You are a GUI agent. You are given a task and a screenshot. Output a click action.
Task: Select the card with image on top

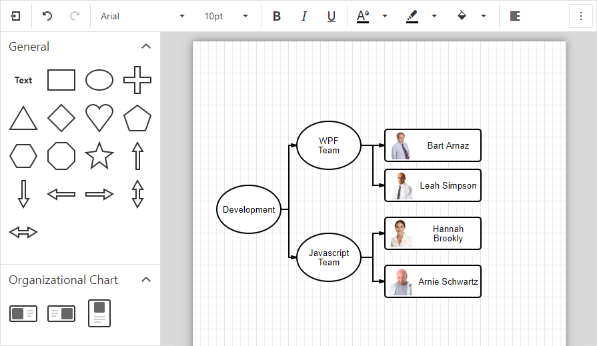pos(99,313)
